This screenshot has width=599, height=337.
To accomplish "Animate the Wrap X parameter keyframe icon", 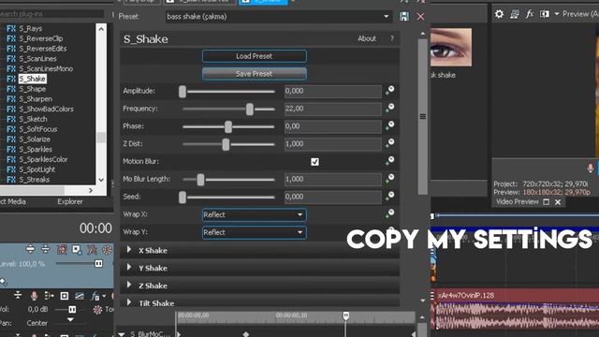I will 389,213.
